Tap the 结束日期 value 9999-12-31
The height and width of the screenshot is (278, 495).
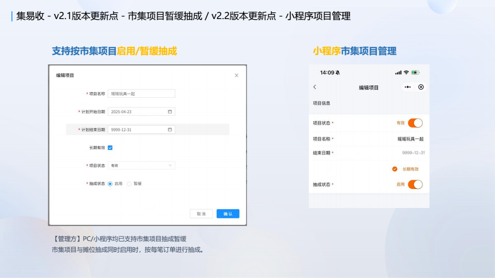point(413,153)
